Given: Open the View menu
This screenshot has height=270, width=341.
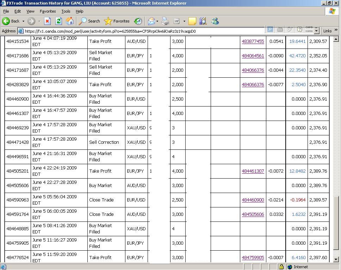Looking at the screenshot, I should click(30, 11).
